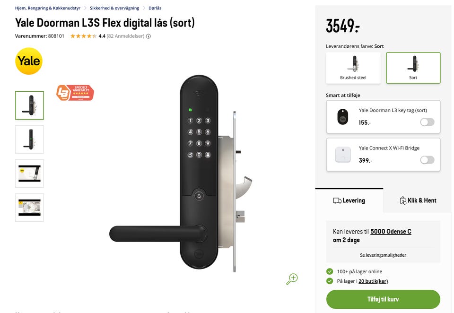The width and height of the screenshot is (454, 313).
Task: Click the star rating next to Varenummer
Action: [83, 36]
